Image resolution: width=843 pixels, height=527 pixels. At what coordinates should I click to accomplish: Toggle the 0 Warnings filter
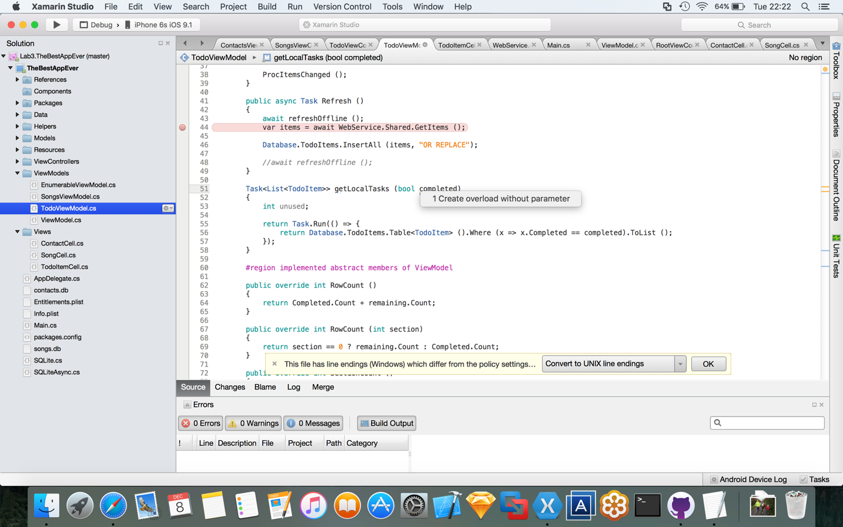click(253, 423)
